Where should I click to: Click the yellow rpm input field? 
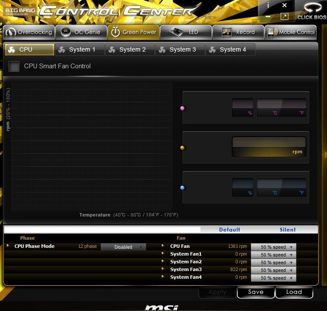(x=269, y=147)
